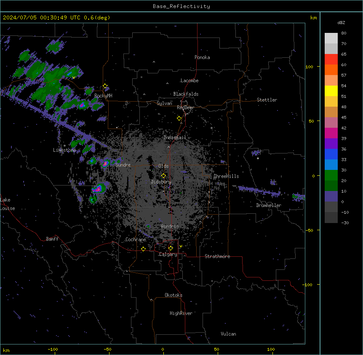Click the Drumheller label
This screenshot has height=355, width=363.
[269, 205]
